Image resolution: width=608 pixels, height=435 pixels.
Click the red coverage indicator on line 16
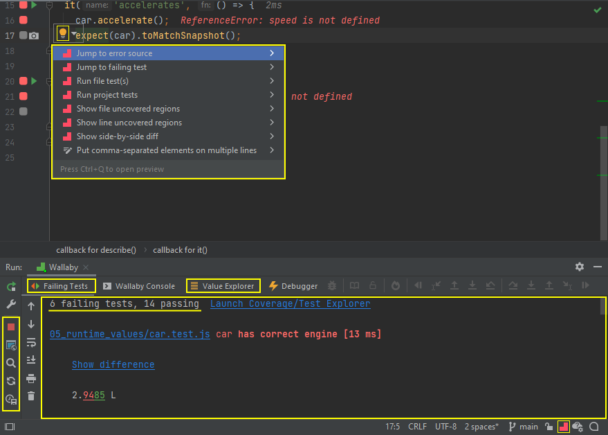coord(24,20)
